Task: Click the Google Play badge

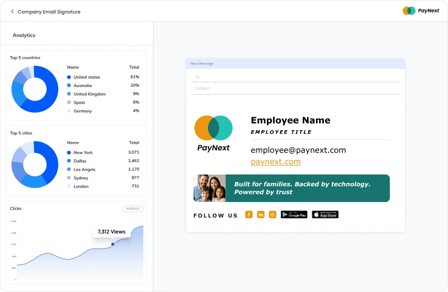Action: 294,214
